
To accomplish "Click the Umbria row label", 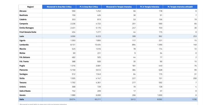I will tap(22, 87).
